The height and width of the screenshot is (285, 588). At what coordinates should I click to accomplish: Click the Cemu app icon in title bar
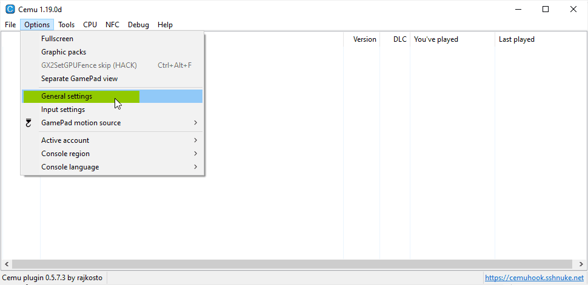[10, 9]
